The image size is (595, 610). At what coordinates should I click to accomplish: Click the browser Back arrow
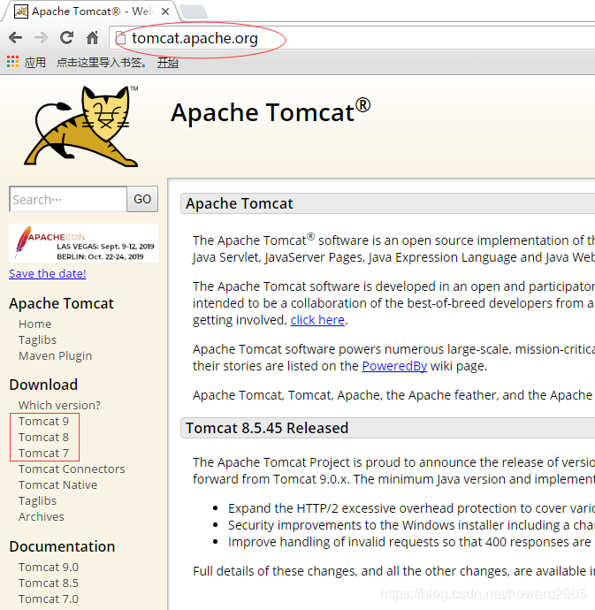15,38
